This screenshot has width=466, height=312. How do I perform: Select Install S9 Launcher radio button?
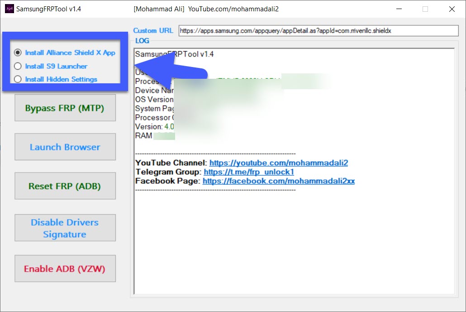pyautogui.click(x=51, y=66)
